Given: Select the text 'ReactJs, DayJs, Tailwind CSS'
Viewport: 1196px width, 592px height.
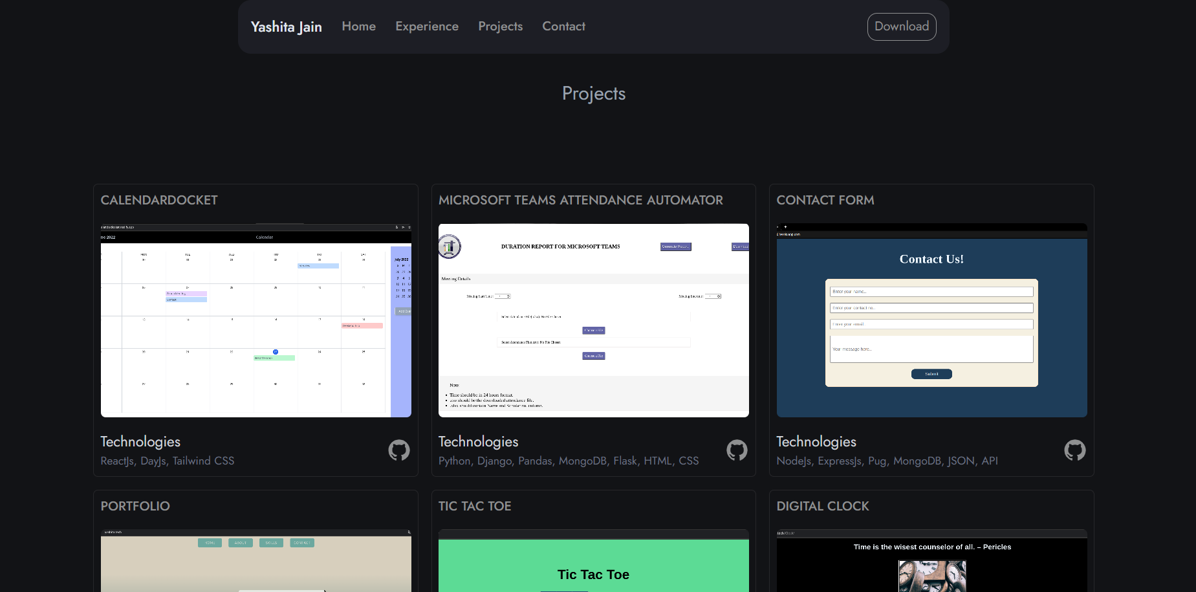Looking at the screenshot, I should click(168, 461).
